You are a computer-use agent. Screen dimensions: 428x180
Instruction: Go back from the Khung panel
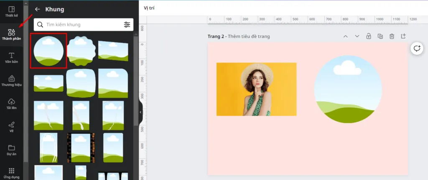pyautogui.click(x=37, y=9)
